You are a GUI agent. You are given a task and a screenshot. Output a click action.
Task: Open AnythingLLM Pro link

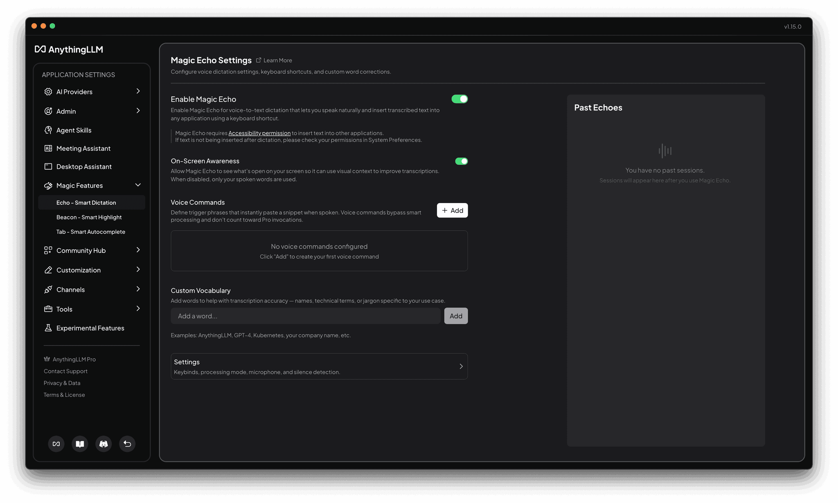coord(74,359)
